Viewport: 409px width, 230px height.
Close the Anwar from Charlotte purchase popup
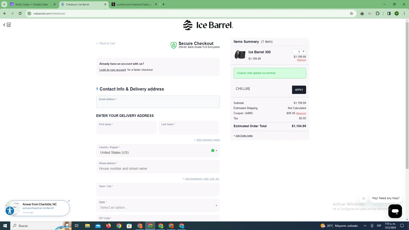click(69, 201)
